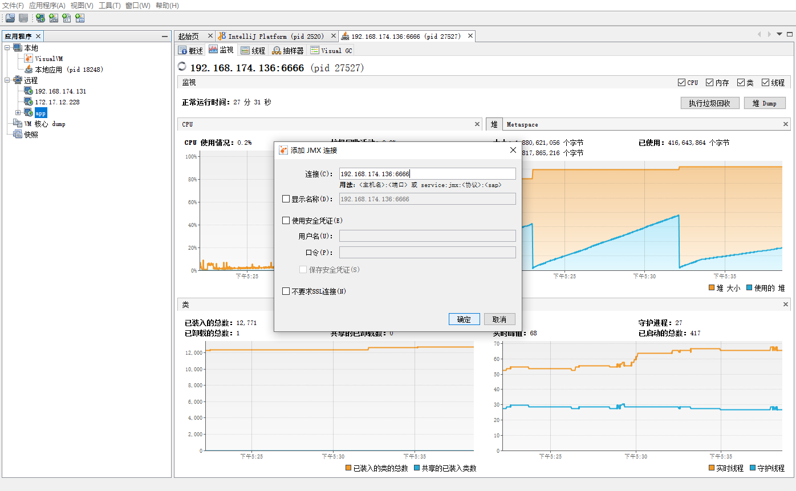This screenshot has width=796, height=491.
Task: Open the 文件(F) menu
Action: (x=13, y=5)
